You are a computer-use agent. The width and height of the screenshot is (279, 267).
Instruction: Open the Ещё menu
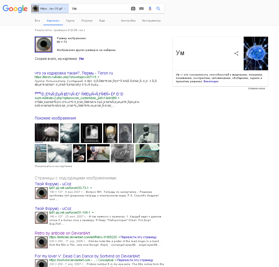[x=102, y=20]
